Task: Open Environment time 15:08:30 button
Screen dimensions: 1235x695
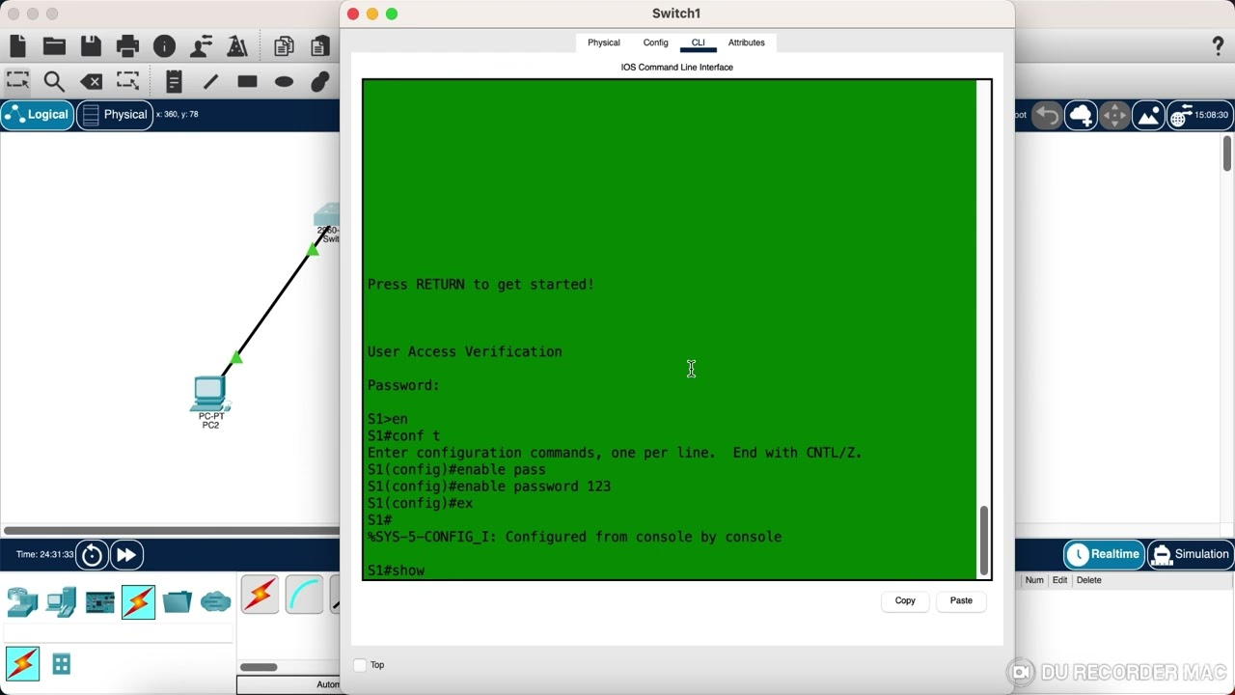Action: [x=1199, y=115]
